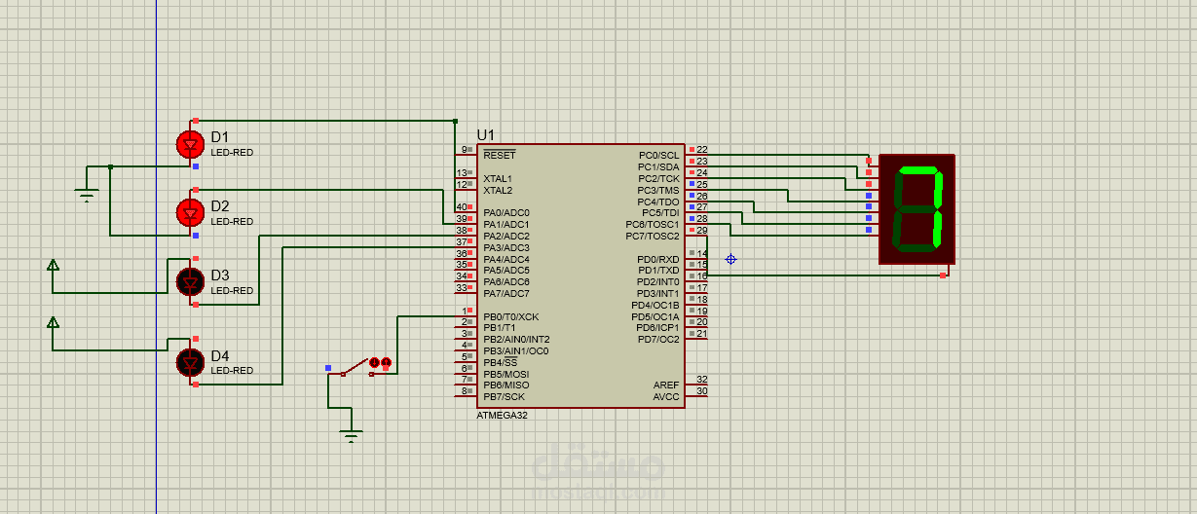Click the PD0/RXD pin label
Image resolution: width=1197 pixels, height=514 pixels.
point(658,260)
